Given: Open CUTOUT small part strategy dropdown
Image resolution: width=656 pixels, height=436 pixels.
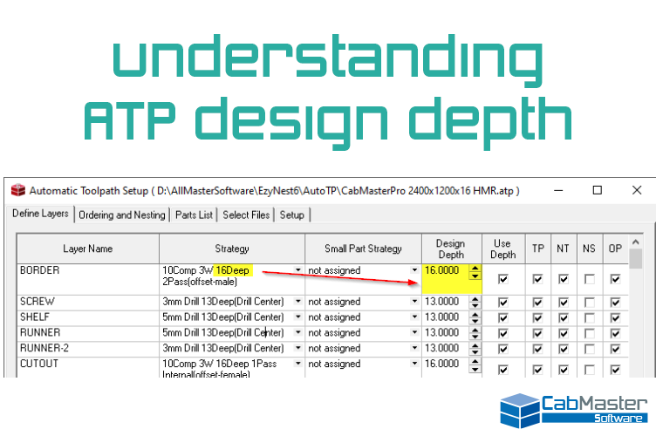Looking at the screenshot, I should coord(414,364).
